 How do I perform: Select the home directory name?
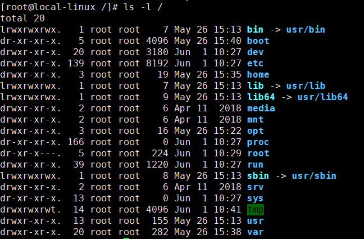click(x=258, y=74)
